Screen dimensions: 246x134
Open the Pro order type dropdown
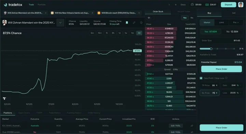click(236, 22)
